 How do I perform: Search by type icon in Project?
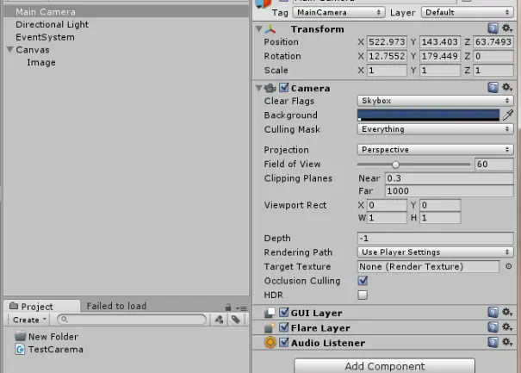pos(219,320)
